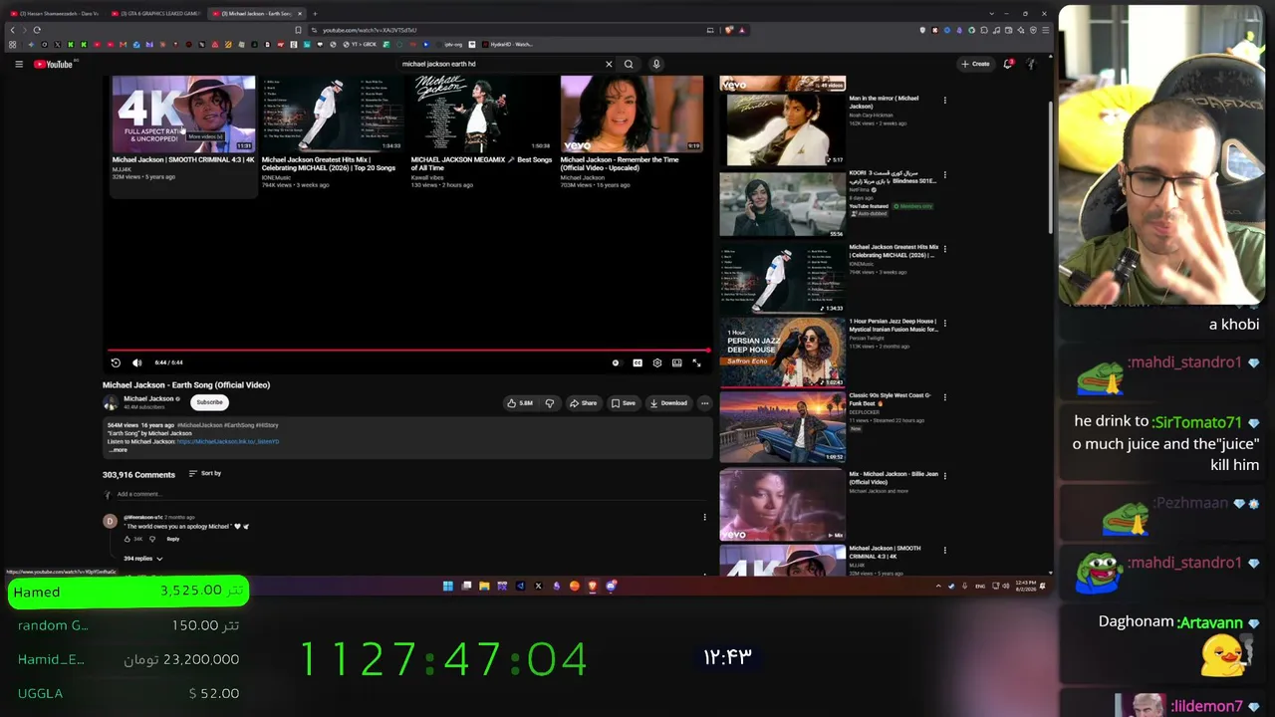Switch to the GTA 6 Graphics Leaked tab
The width and height of the screenshot is (1275, 717).
[x=156, y=14]
